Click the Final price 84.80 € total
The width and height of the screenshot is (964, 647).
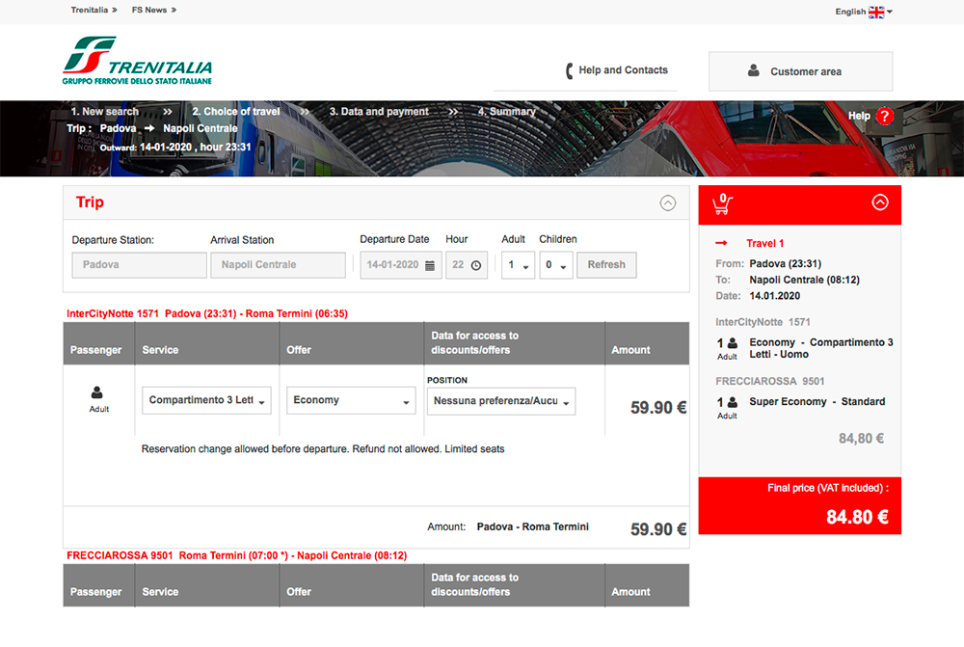[x=857, y=517]
